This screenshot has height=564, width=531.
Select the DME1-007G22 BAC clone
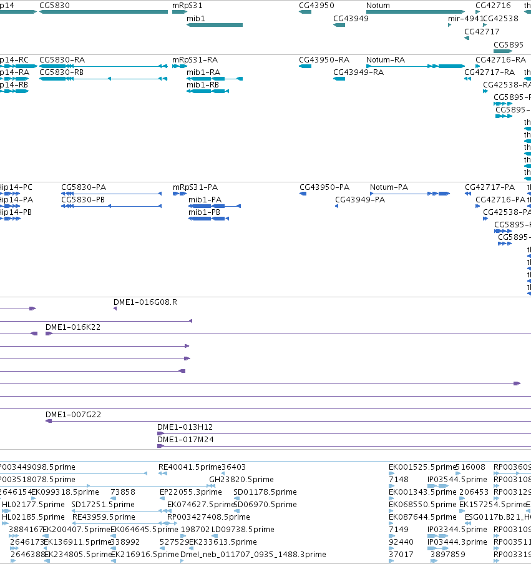(x=288, y=421)
